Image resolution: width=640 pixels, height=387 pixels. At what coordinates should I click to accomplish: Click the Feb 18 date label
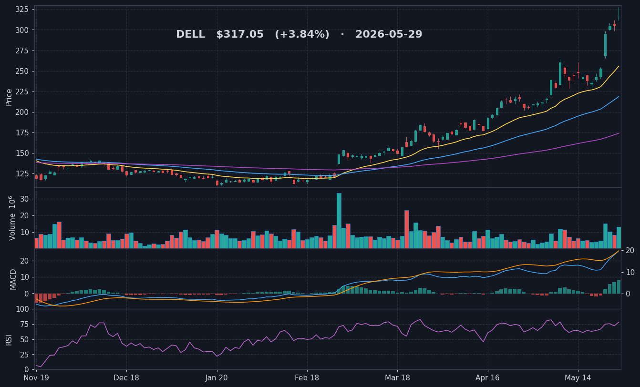(307, 377)
